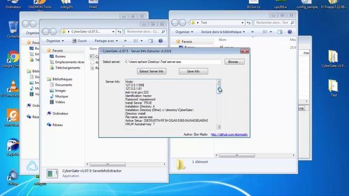
Task: Select Ordinateur in CyberGate window sidebar
Action: 58,114
